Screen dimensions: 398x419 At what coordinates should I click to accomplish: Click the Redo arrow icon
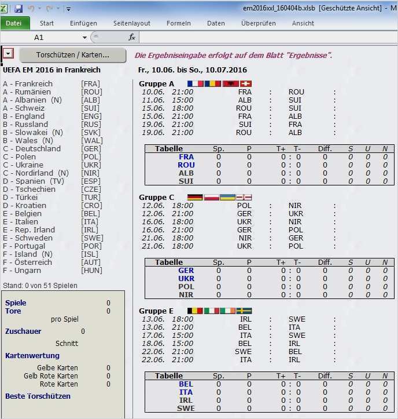pyautogui.click(x=49, y=9)
